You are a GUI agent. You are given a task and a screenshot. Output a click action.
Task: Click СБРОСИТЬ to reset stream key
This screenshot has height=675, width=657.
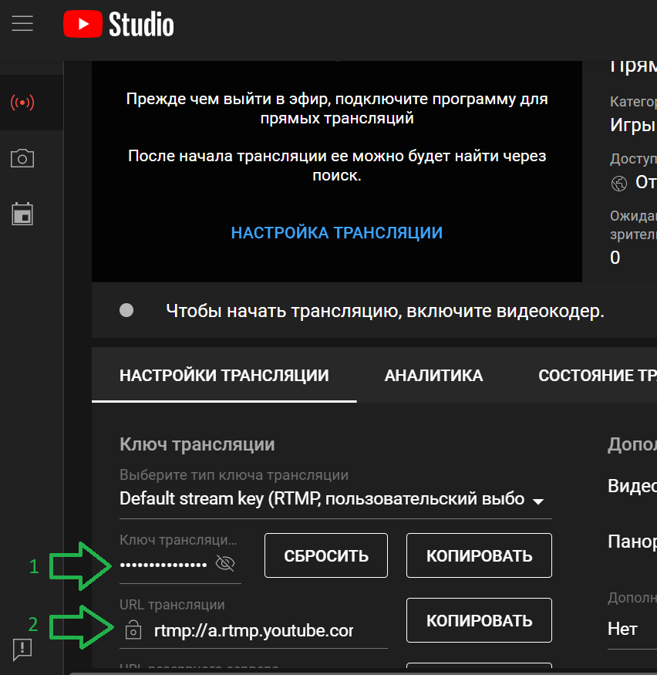coord(326,555)
